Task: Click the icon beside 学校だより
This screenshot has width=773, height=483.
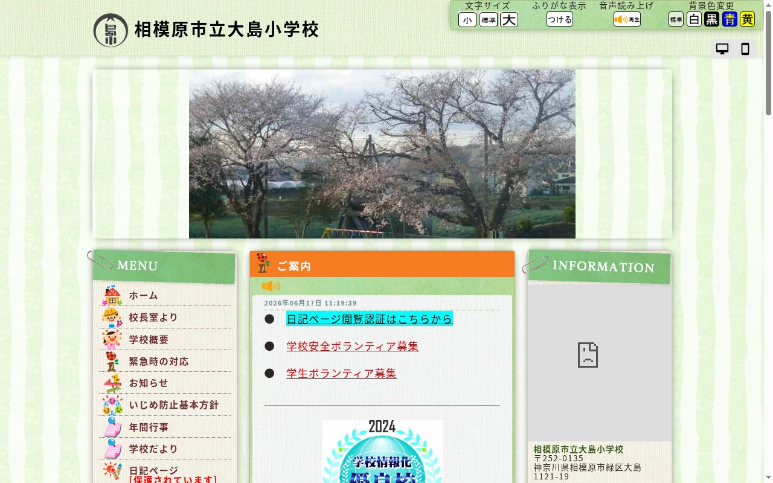Action: point(112,449)
